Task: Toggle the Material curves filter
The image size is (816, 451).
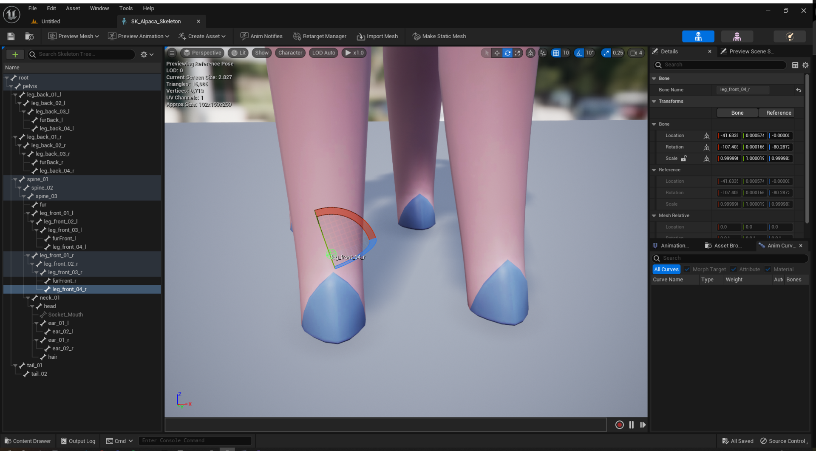Action: 768,269
